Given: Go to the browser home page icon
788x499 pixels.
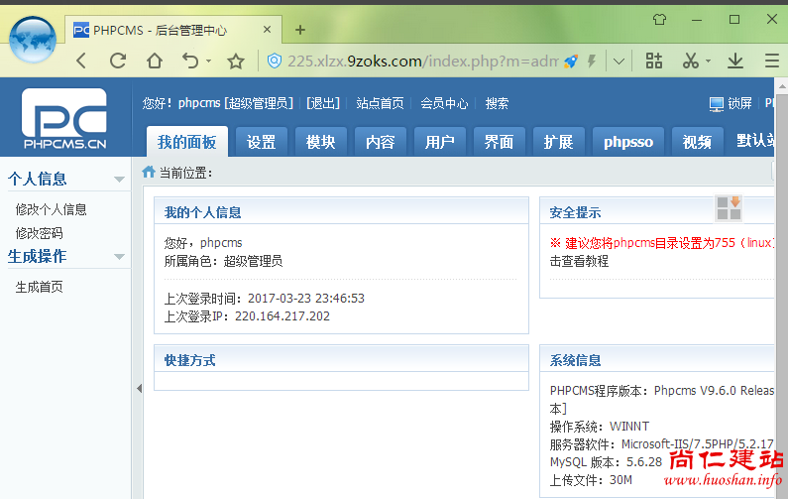Looking at the screenshot, I should (x=154, y=62).
